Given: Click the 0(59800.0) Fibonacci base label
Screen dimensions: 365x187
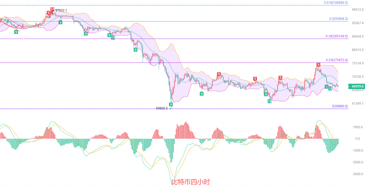Looking at the screenshot, I should pyautogui.click(x=340, y=106).
